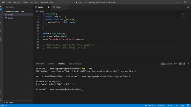
Task: Change file encoding UTF-8
Action: (x=170, y=106)
